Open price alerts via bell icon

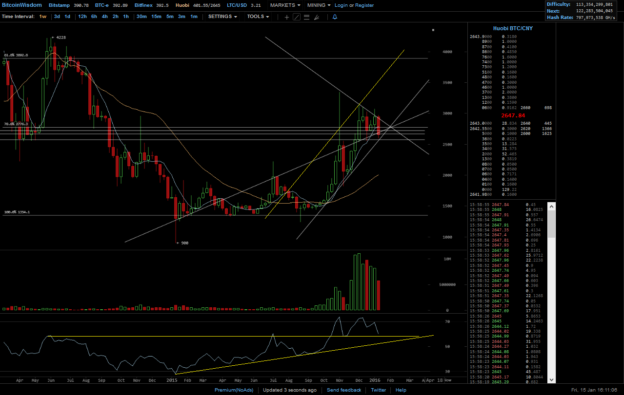point(335,17)
